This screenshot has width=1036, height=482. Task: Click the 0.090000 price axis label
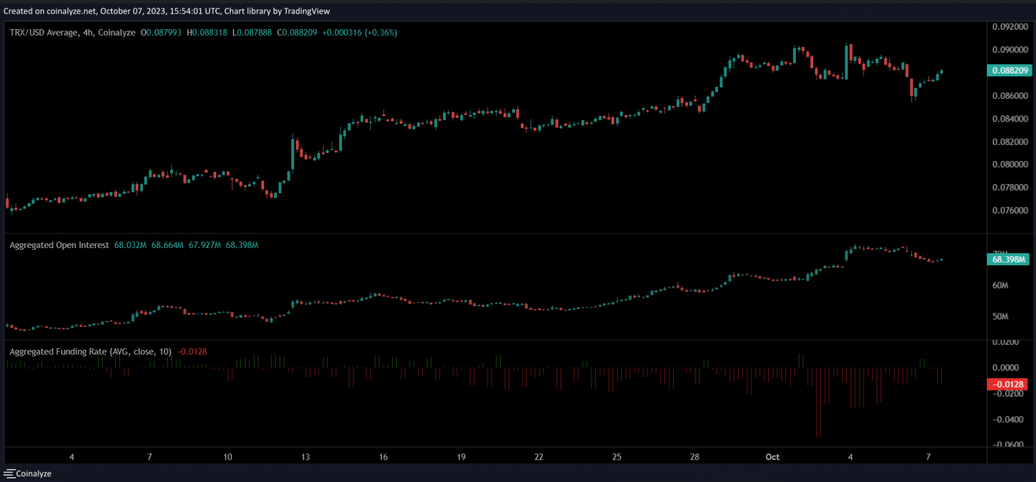[x=1010, y=50]
